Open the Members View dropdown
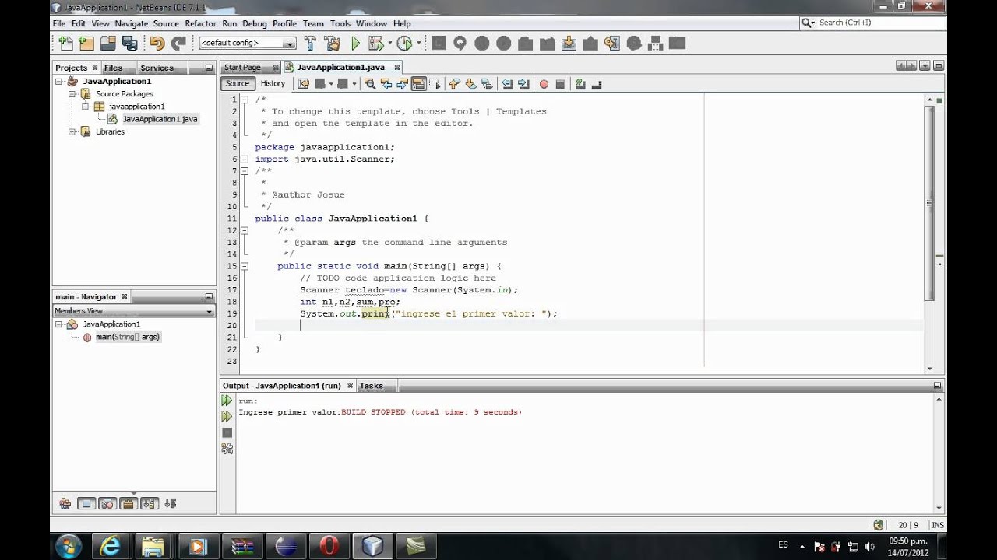Image resolution: width=997 pixels, height=560 pixels. pyautogui.click(x=133, y=311)
